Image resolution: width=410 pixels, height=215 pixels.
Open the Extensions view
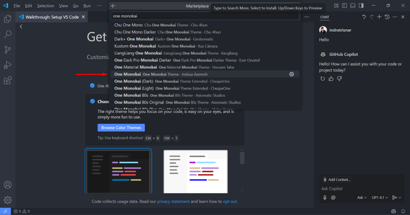(x=7, y=81)
